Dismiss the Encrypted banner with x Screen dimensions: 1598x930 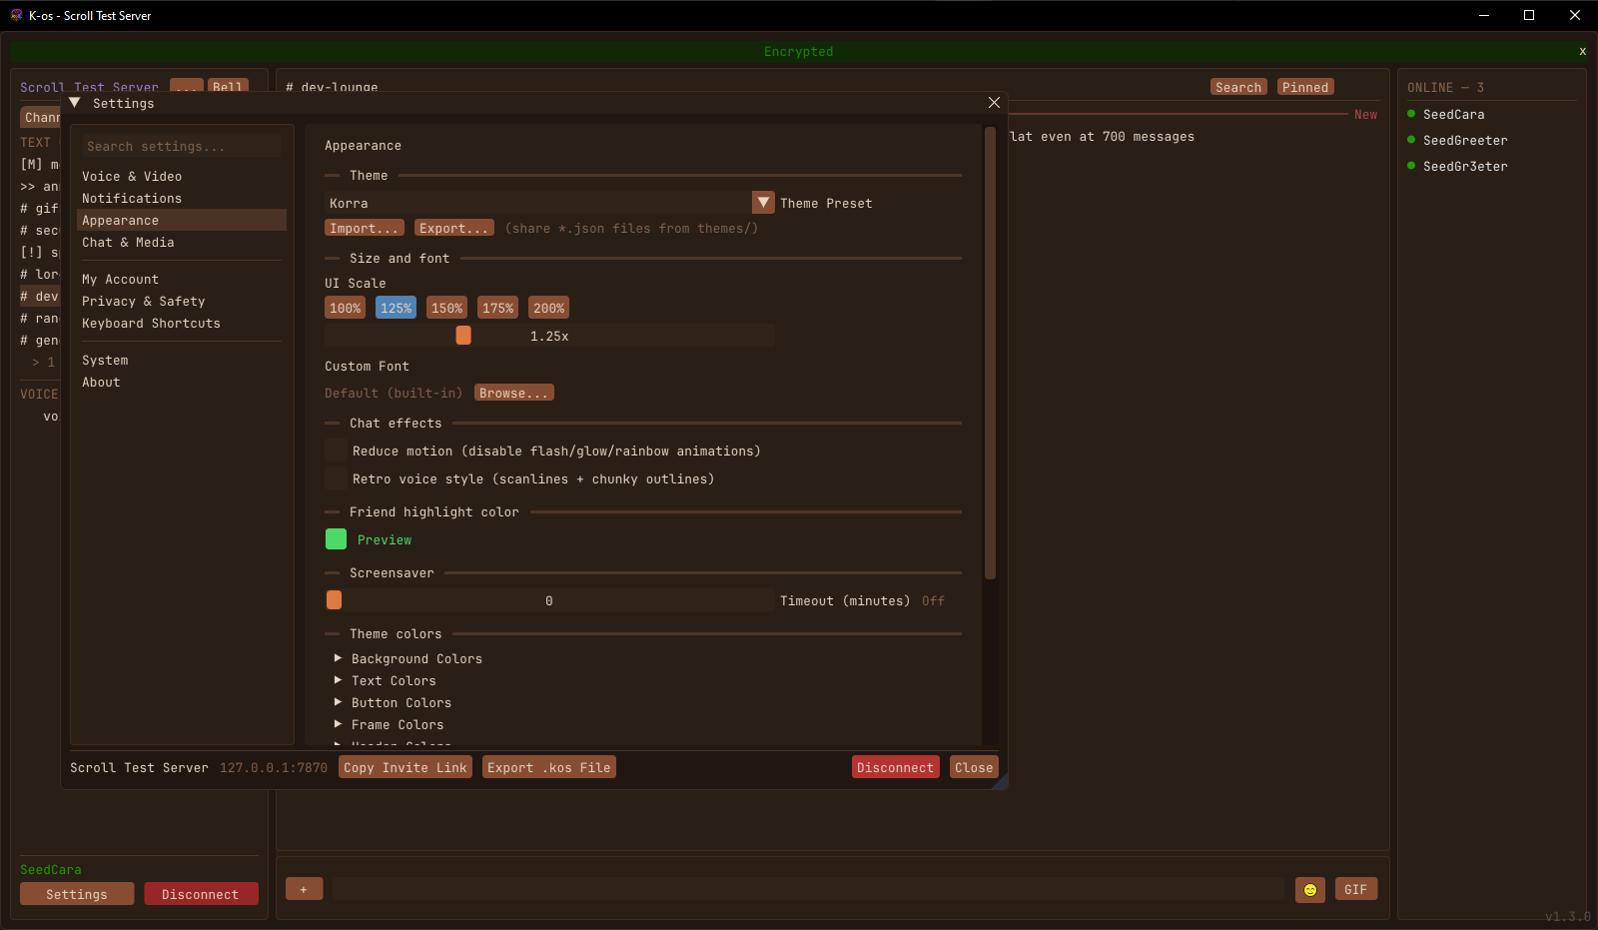click(1582, 51)
